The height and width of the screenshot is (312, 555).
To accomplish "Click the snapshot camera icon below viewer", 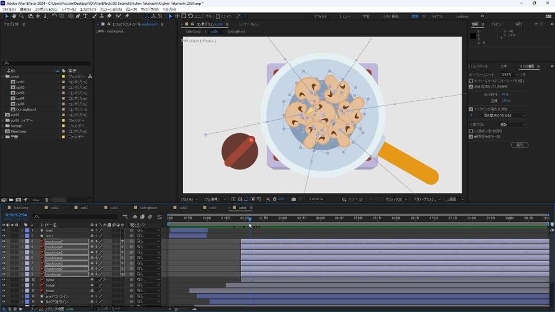I will 294,199.
